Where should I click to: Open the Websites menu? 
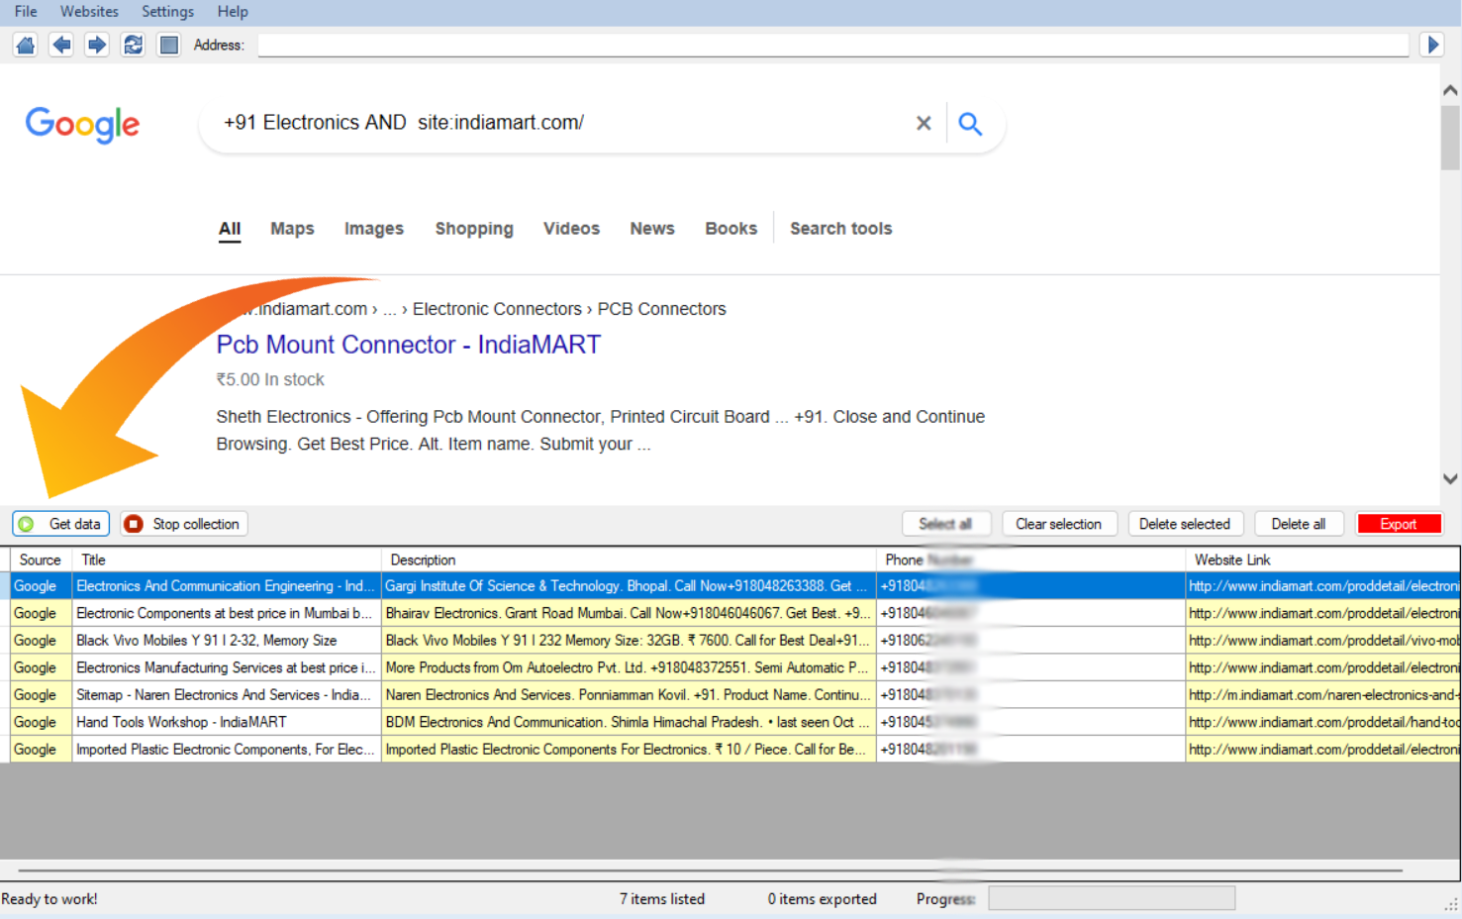pyautogui.click(x=89, y=12)
